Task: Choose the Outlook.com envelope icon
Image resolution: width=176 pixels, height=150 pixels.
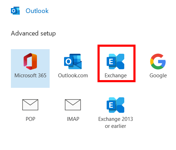Action: pos(73,61)
